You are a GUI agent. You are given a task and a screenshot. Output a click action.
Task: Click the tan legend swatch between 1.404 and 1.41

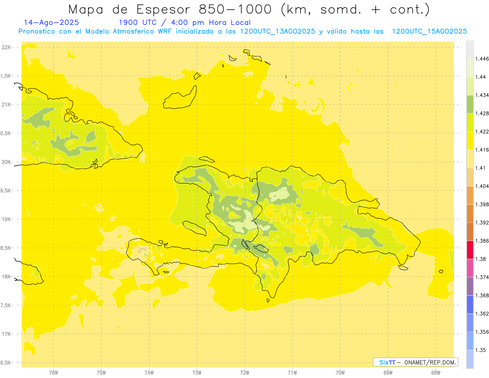pyautogui.click(x=470, y=177)
